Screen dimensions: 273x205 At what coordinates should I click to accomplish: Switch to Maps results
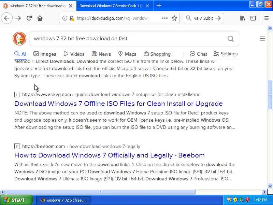tap(127, 54)
